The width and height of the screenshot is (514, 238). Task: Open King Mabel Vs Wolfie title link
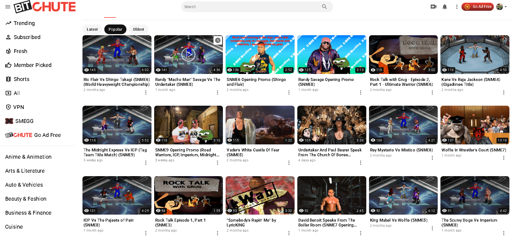point(399,220)
